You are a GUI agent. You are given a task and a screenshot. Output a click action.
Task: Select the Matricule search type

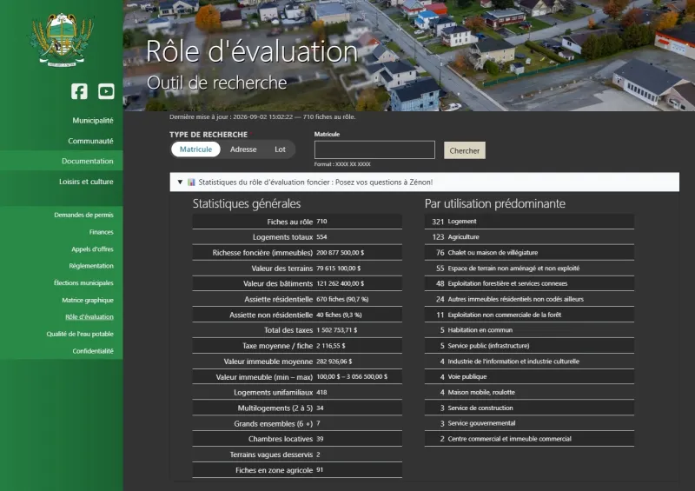(195, 149)
